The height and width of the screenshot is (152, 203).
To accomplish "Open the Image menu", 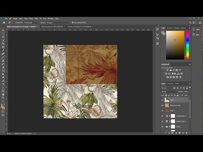I will 15,19.
